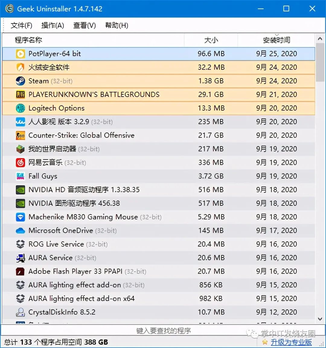The height and width of the screenshot is (348, 326).
Task: Click the 9月 21, 2020 install date
Action: coord(276,95)
